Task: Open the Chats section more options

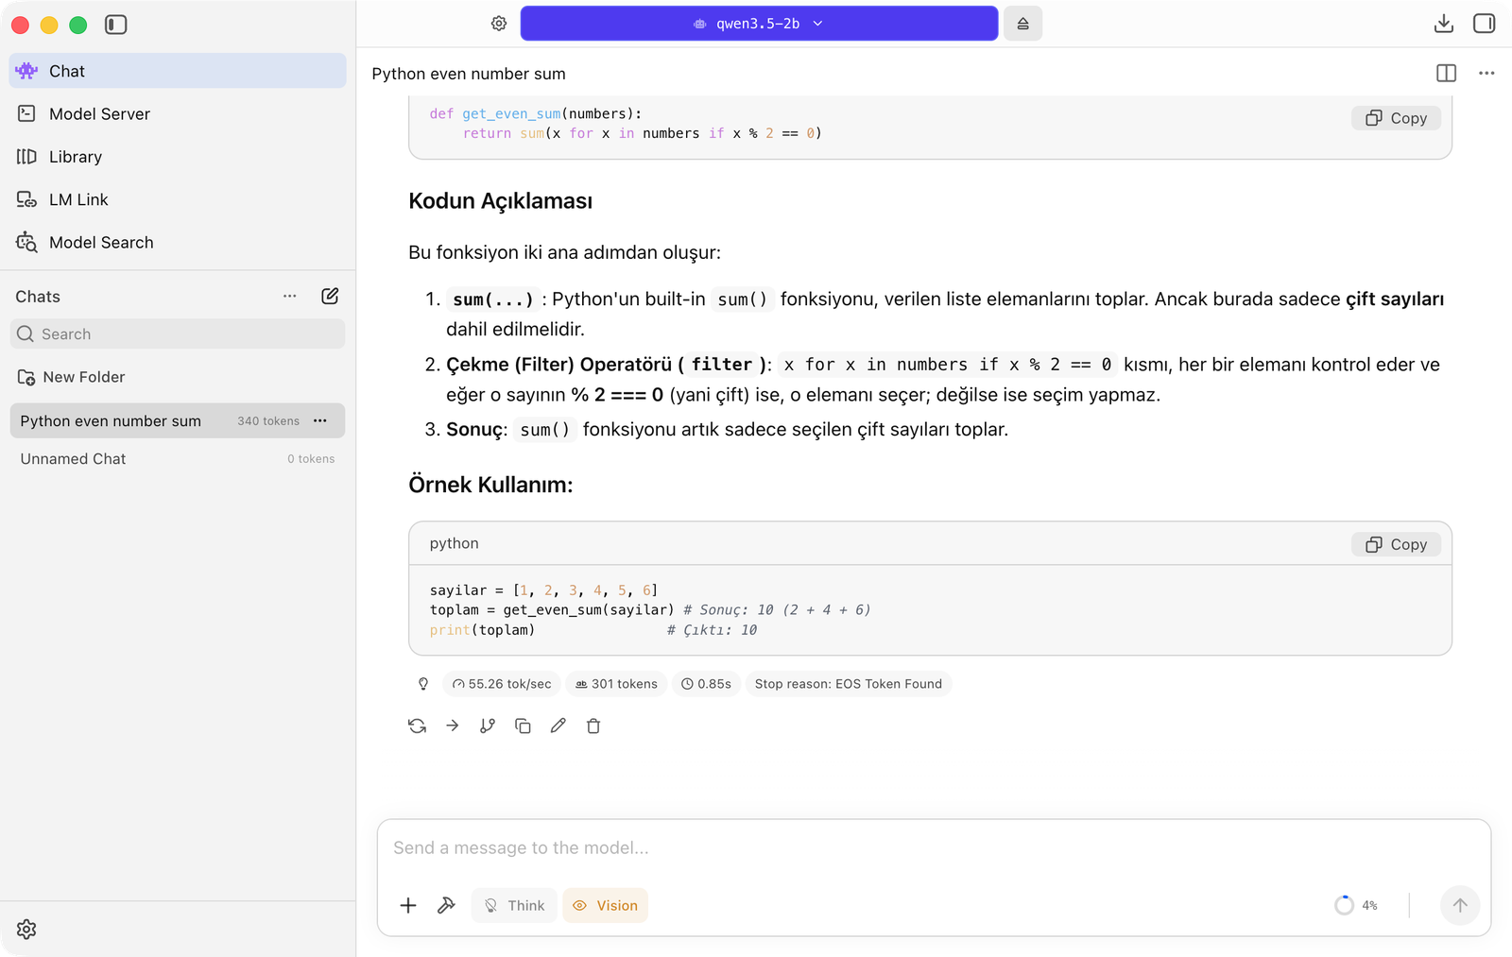Action: coord(290,296)
